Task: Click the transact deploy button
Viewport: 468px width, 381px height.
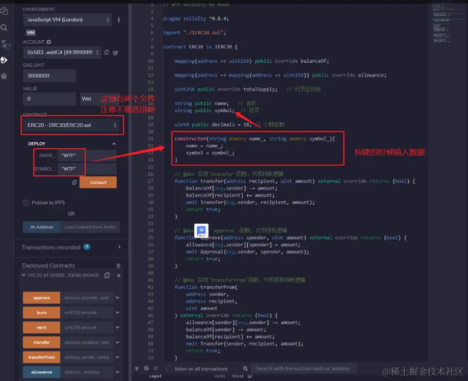Action: [98, 182]
